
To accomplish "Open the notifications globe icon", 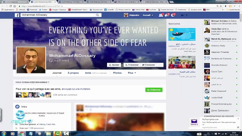I will point(173,15).
